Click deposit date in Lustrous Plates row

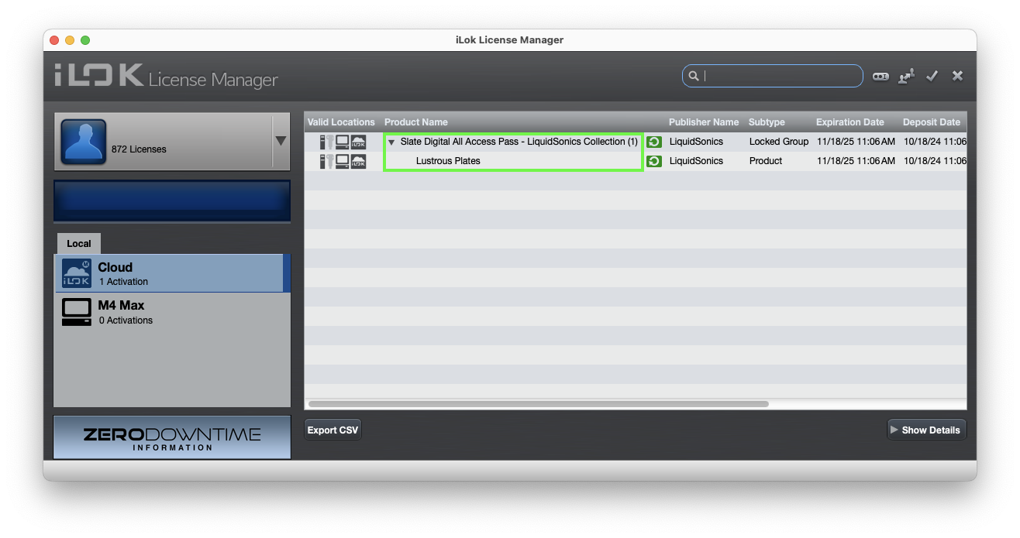pyautogui.click(x=935, y=161)
